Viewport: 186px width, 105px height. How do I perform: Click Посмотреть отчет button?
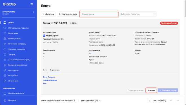click(136, 90)
